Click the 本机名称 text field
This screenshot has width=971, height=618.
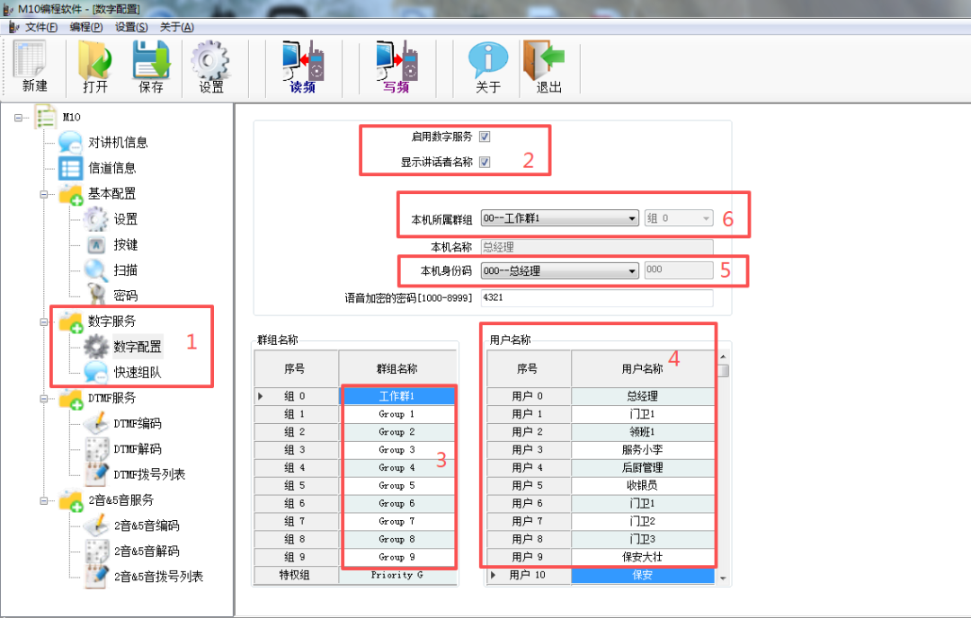click(597, 247)
